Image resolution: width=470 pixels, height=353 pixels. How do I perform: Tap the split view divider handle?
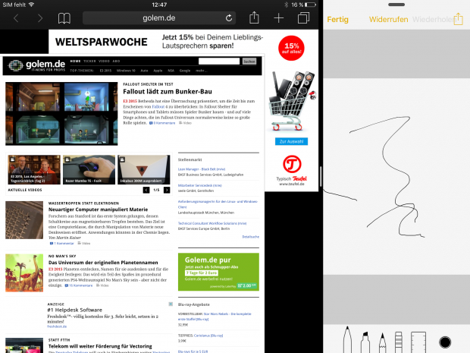click(321, 176)
